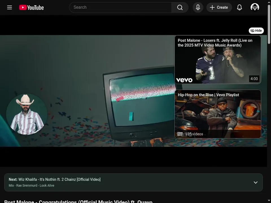Click the 4:00 duration badge
Viewport: 271px width, 203px height.
pyautogui.click(x=254, y=79)
